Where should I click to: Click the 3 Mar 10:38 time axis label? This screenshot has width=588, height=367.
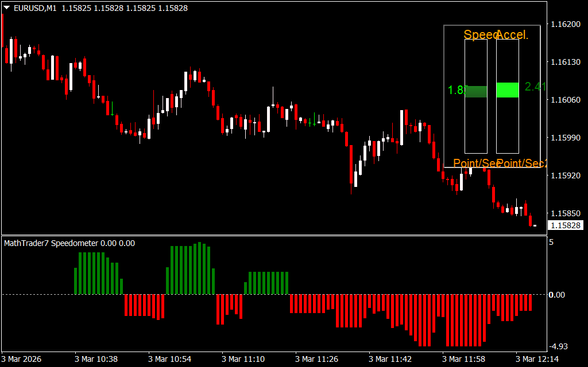click(x=96, y=359)
